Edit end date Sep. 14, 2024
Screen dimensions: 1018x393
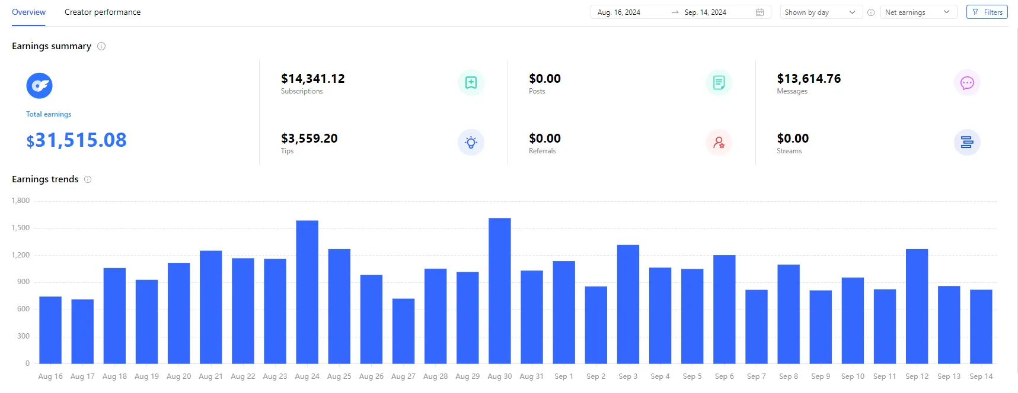point(705,12)
